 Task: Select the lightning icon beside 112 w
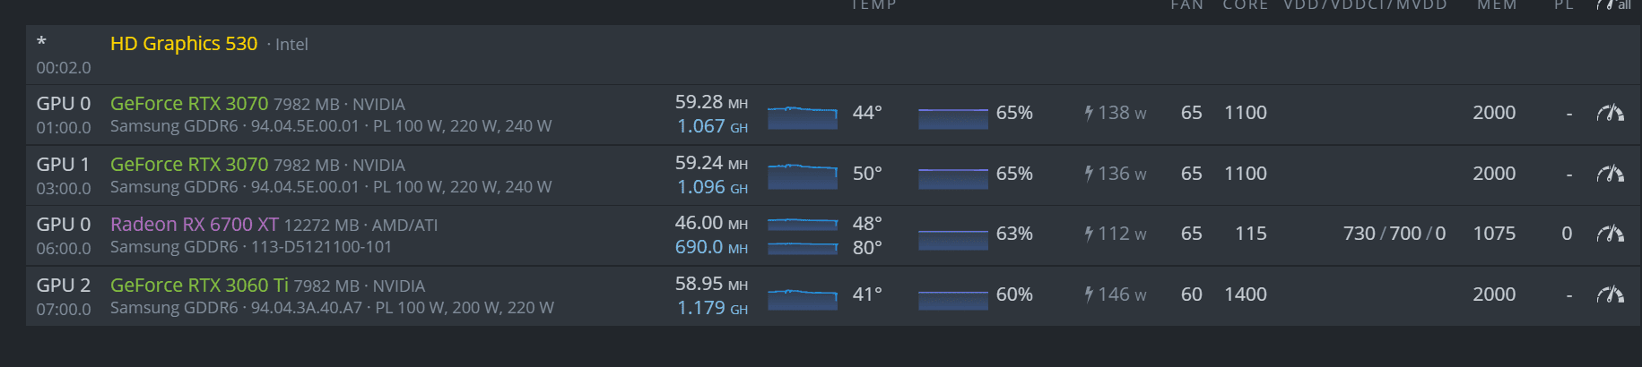coord(1089,234)
